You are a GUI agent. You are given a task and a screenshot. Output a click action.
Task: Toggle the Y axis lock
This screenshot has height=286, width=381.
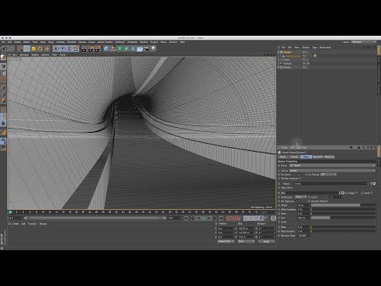tap(63, 48)
